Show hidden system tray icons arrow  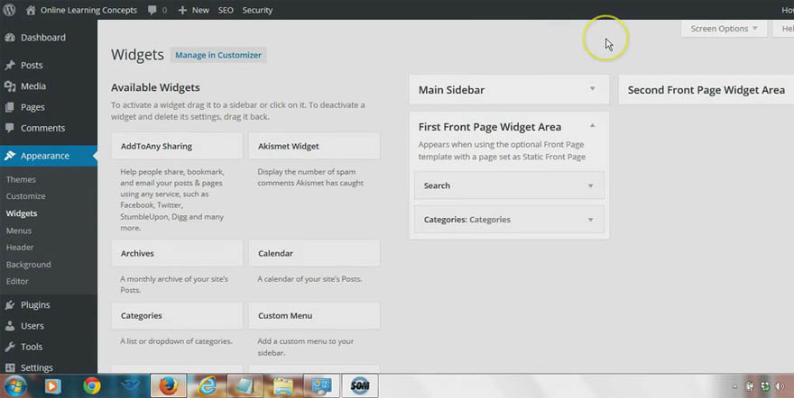734,387
